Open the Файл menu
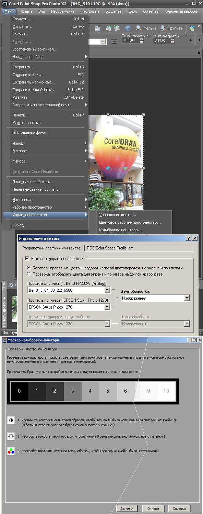Image resolution: width=203 pixels, height=514 pixels. tap(9, 11)
